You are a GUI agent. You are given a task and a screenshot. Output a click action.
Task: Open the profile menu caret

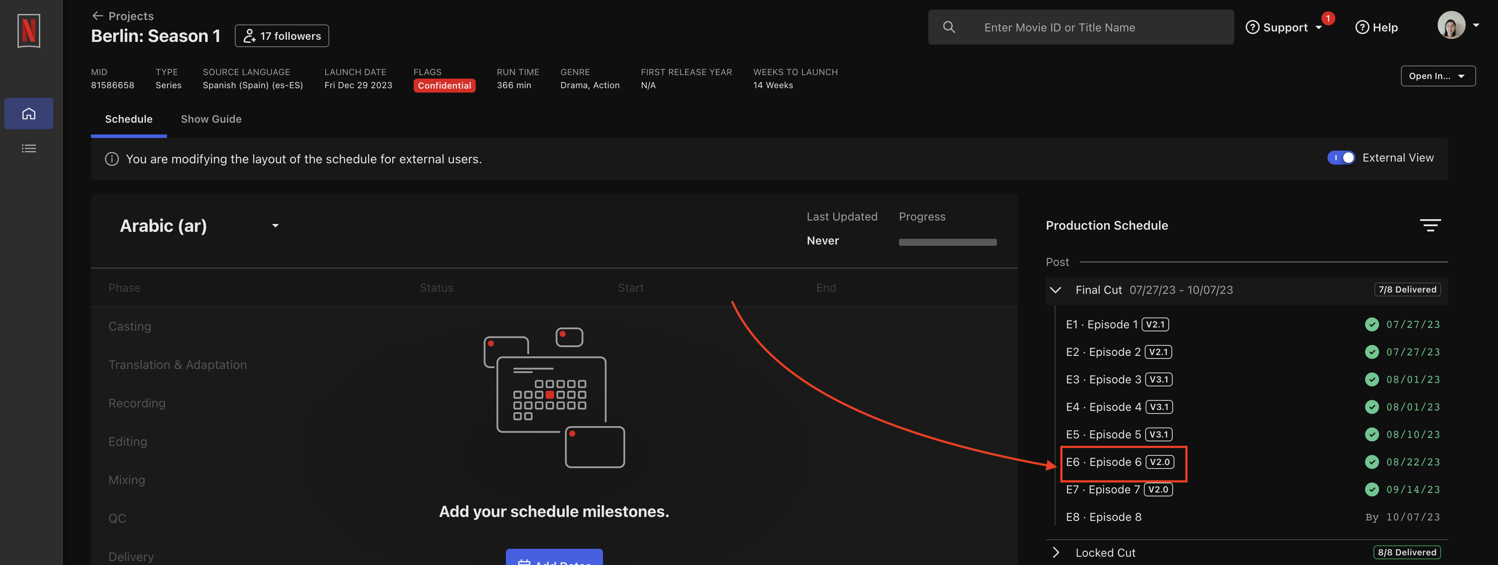[x=1476, y=25]
